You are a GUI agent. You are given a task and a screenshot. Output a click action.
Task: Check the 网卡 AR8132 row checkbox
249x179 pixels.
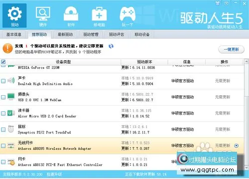tap(3, 162)
